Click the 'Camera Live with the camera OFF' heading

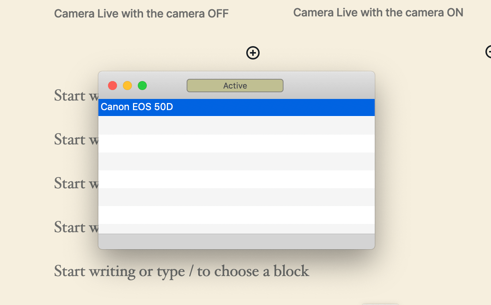pos(142,13)
